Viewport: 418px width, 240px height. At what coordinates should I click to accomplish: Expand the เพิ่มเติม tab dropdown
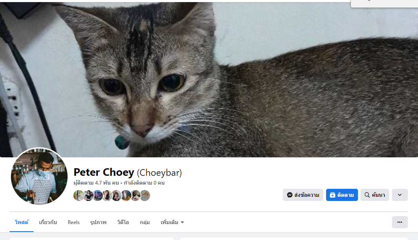pyautogui.click(x=172, y=222)
